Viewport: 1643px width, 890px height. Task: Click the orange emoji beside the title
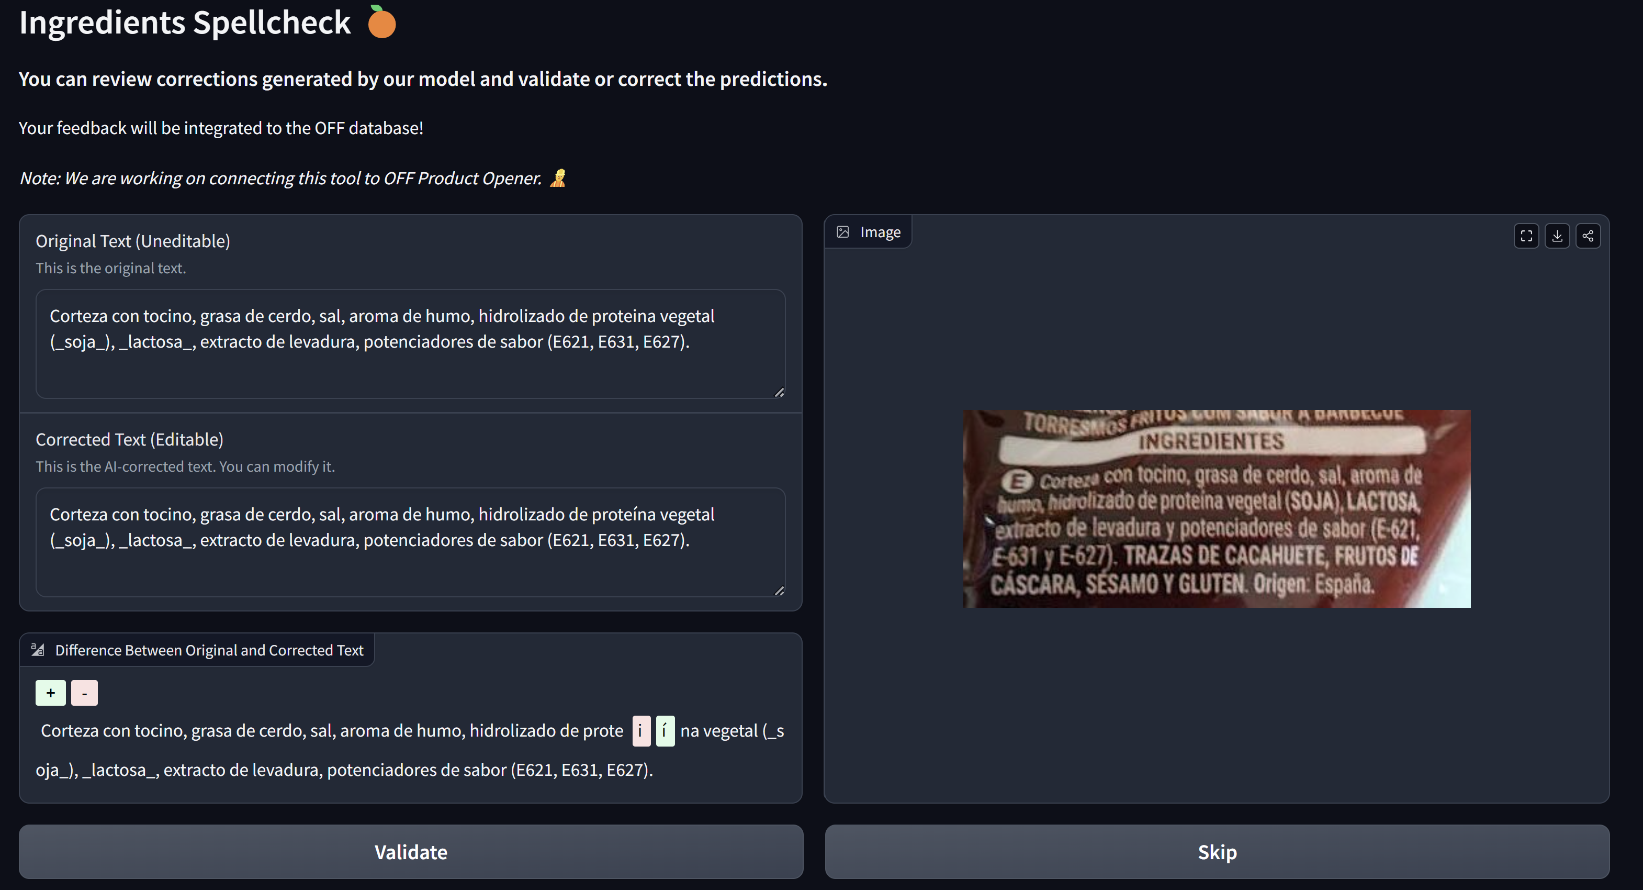[x=381, y=23]
